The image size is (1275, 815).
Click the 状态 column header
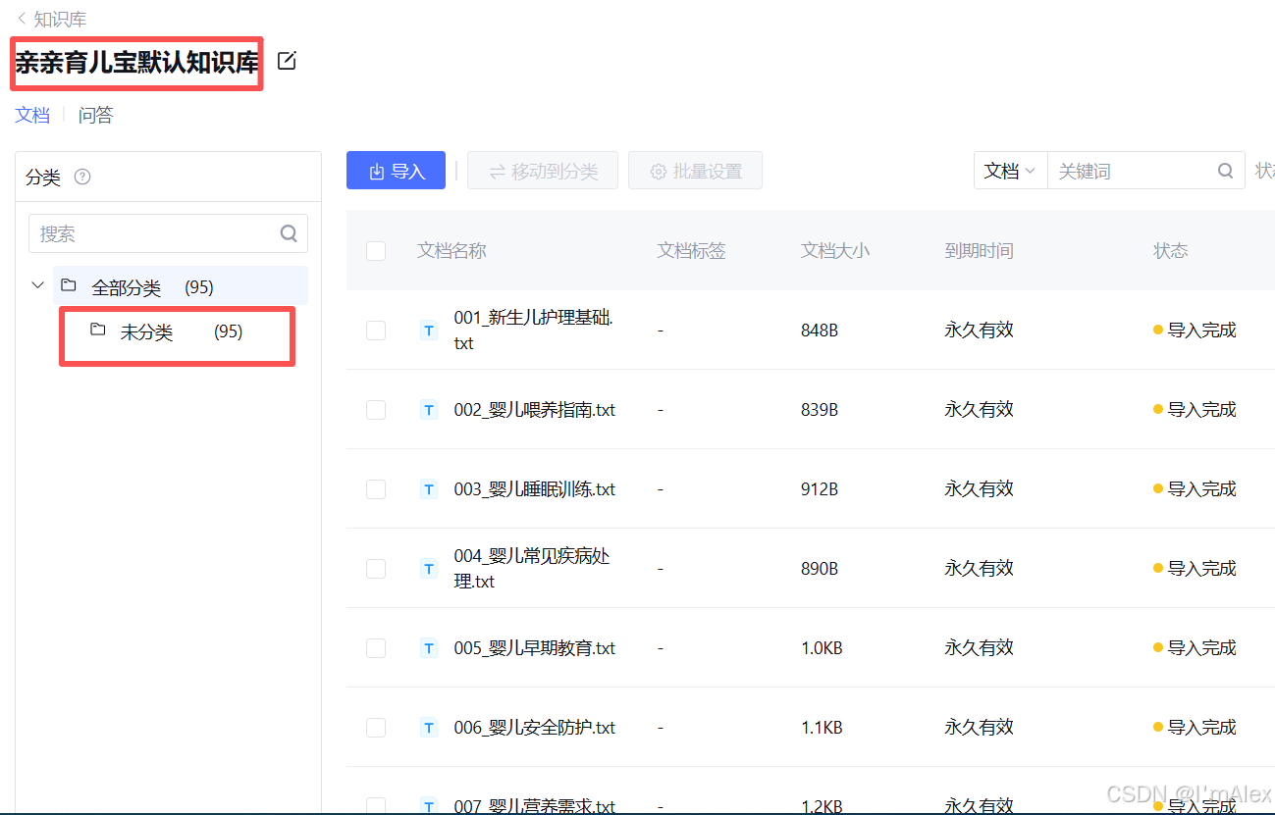[1171, 251]
